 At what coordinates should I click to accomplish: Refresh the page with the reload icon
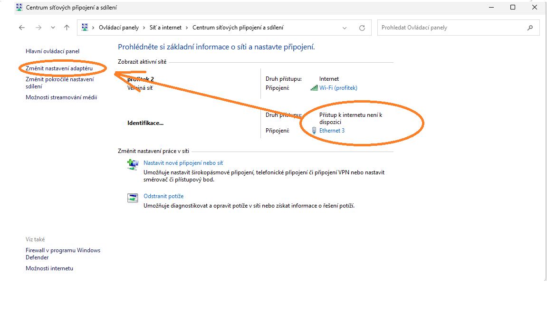[x=362, y=28]
